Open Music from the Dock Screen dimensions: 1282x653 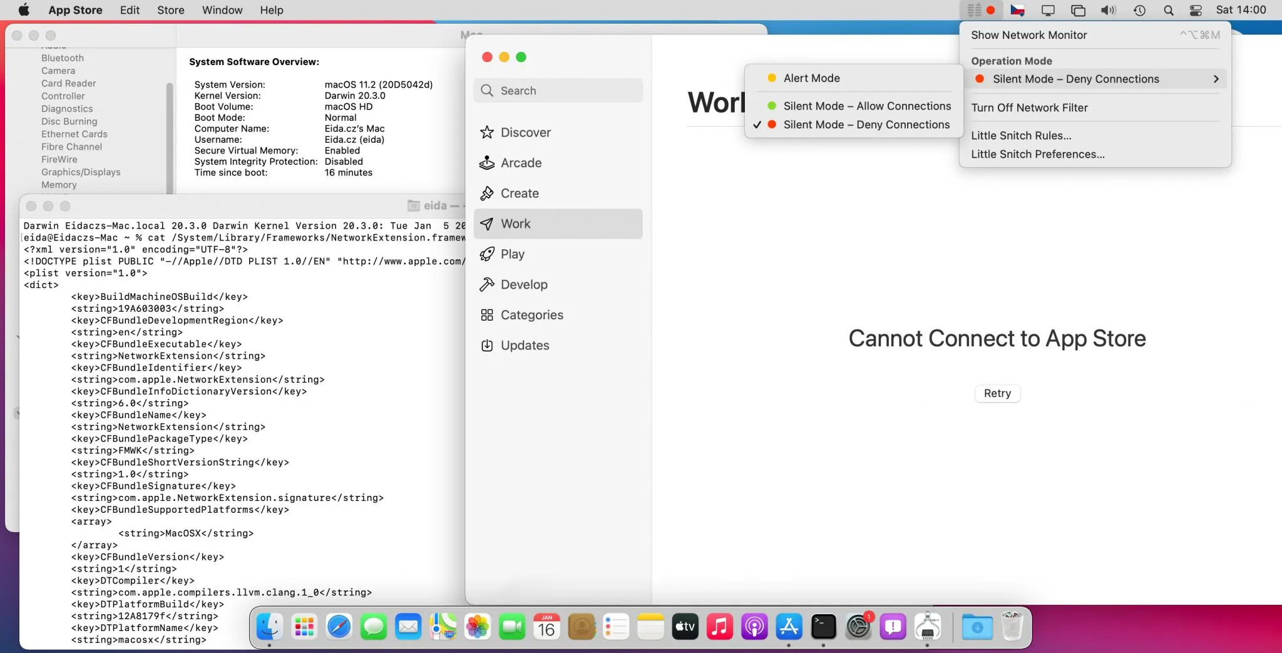[x=720, y=626]
